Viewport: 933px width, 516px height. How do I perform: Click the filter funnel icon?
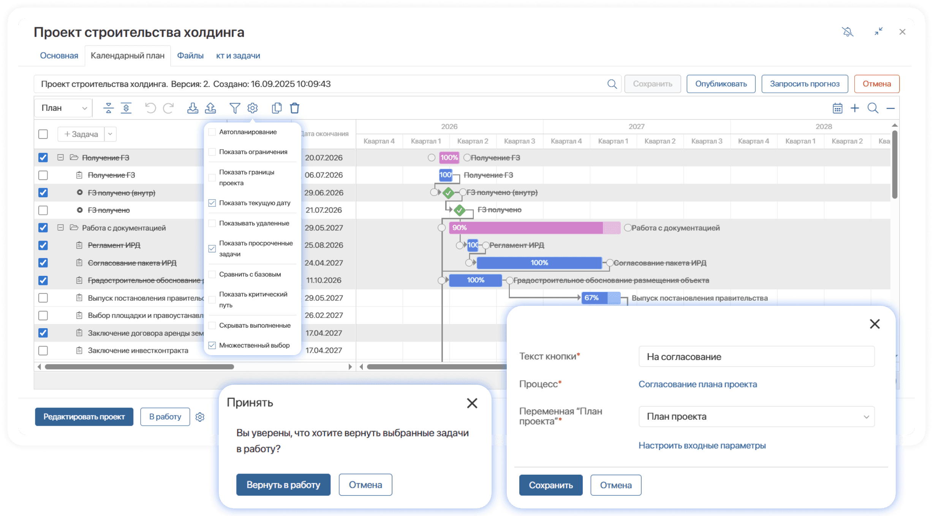235,108
